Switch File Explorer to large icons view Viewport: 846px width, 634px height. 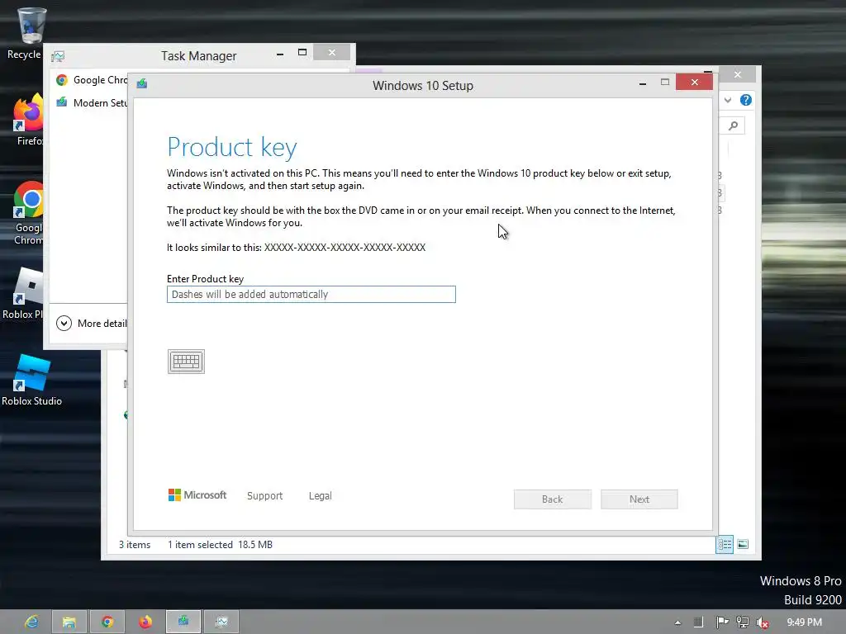click(x=743, y=545)
